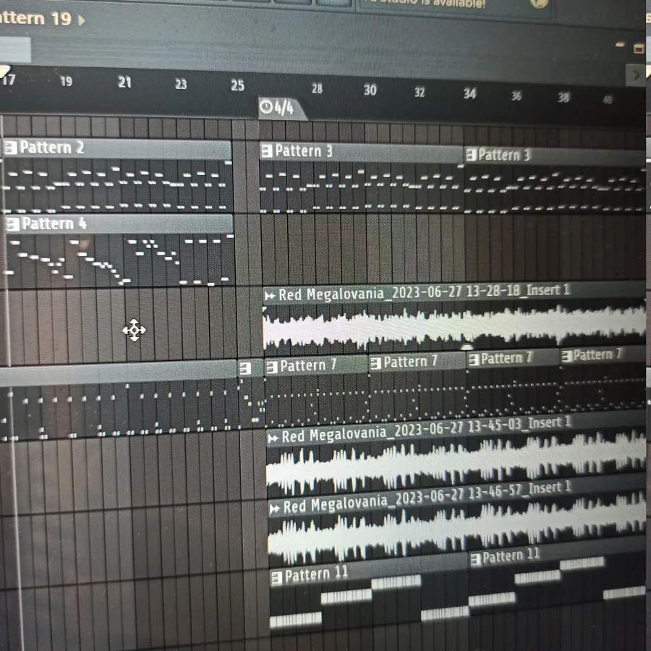
Task: Open audio clip icon for Red Megalovania 13-45-03
Action: click(273, 438)
